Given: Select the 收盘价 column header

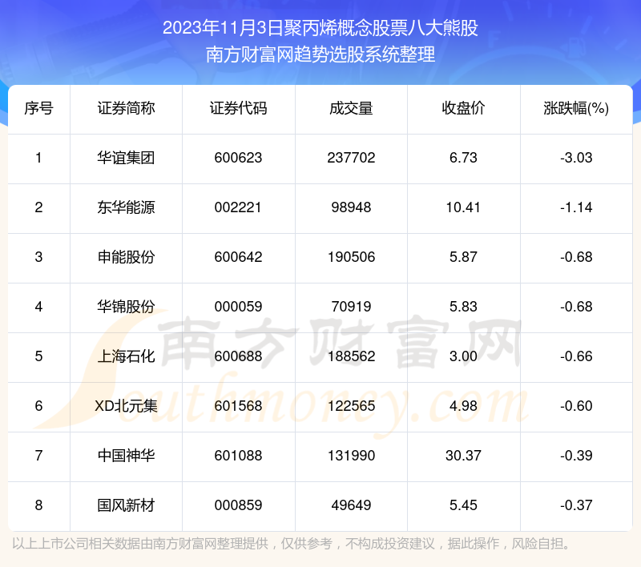Looking at the screenshot, I should click(463, 109).
